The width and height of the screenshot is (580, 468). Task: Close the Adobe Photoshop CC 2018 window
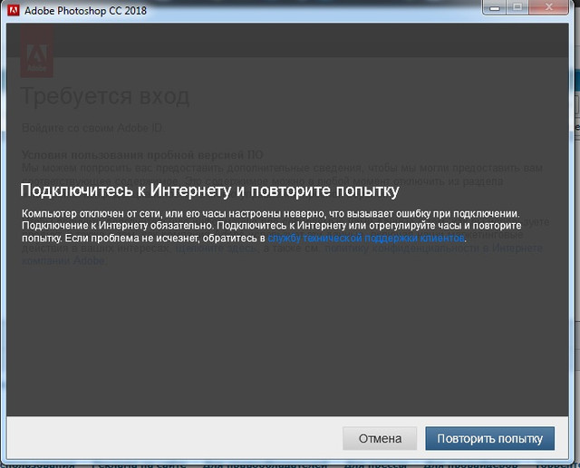click(548, 7)
